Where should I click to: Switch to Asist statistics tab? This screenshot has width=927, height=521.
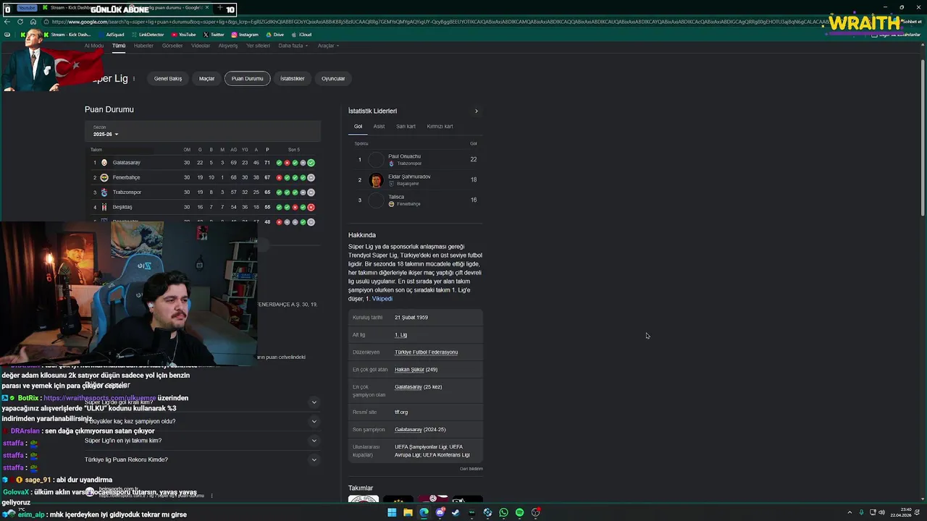pyautogui.click(x=379, y=127)
